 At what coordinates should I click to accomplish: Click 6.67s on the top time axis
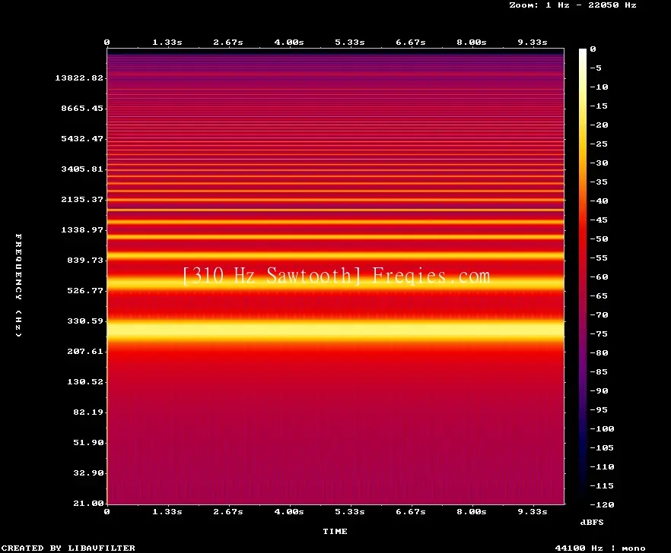click(411, 43)
